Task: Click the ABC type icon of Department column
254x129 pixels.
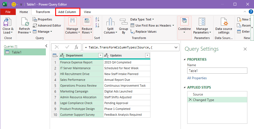Action: [x=62, y=56]
